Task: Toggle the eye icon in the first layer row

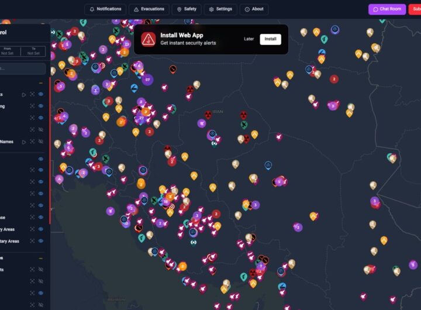Action: tap(41, 94)
